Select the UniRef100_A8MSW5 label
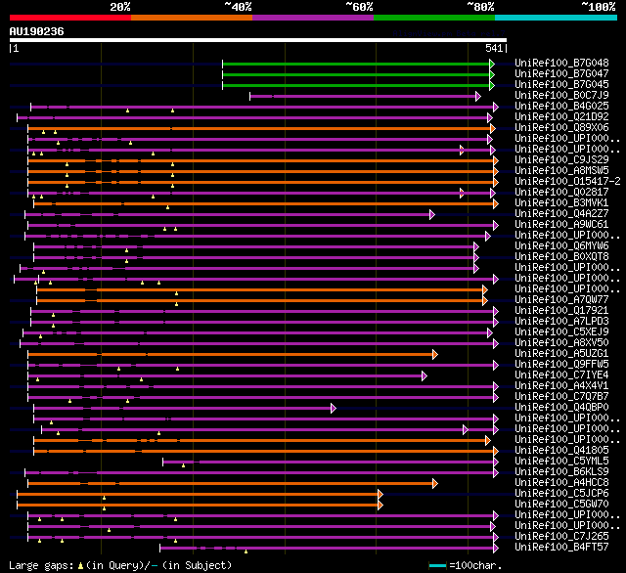 point(561,170)
